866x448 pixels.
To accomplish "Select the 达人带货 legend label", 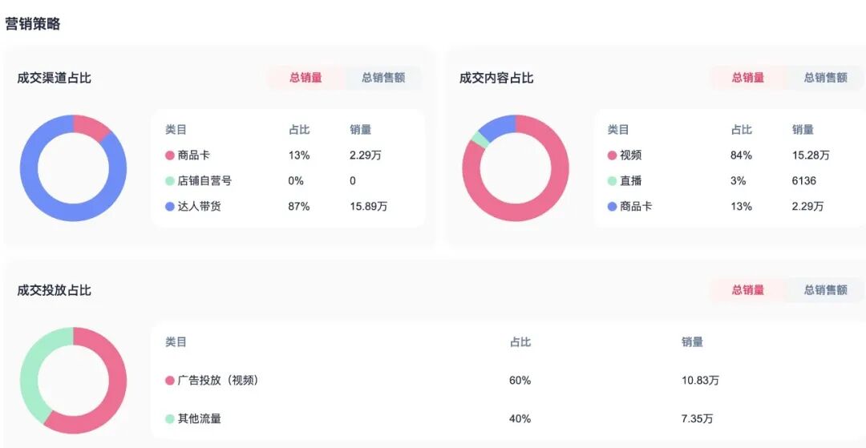I will (x=199, y=207).
